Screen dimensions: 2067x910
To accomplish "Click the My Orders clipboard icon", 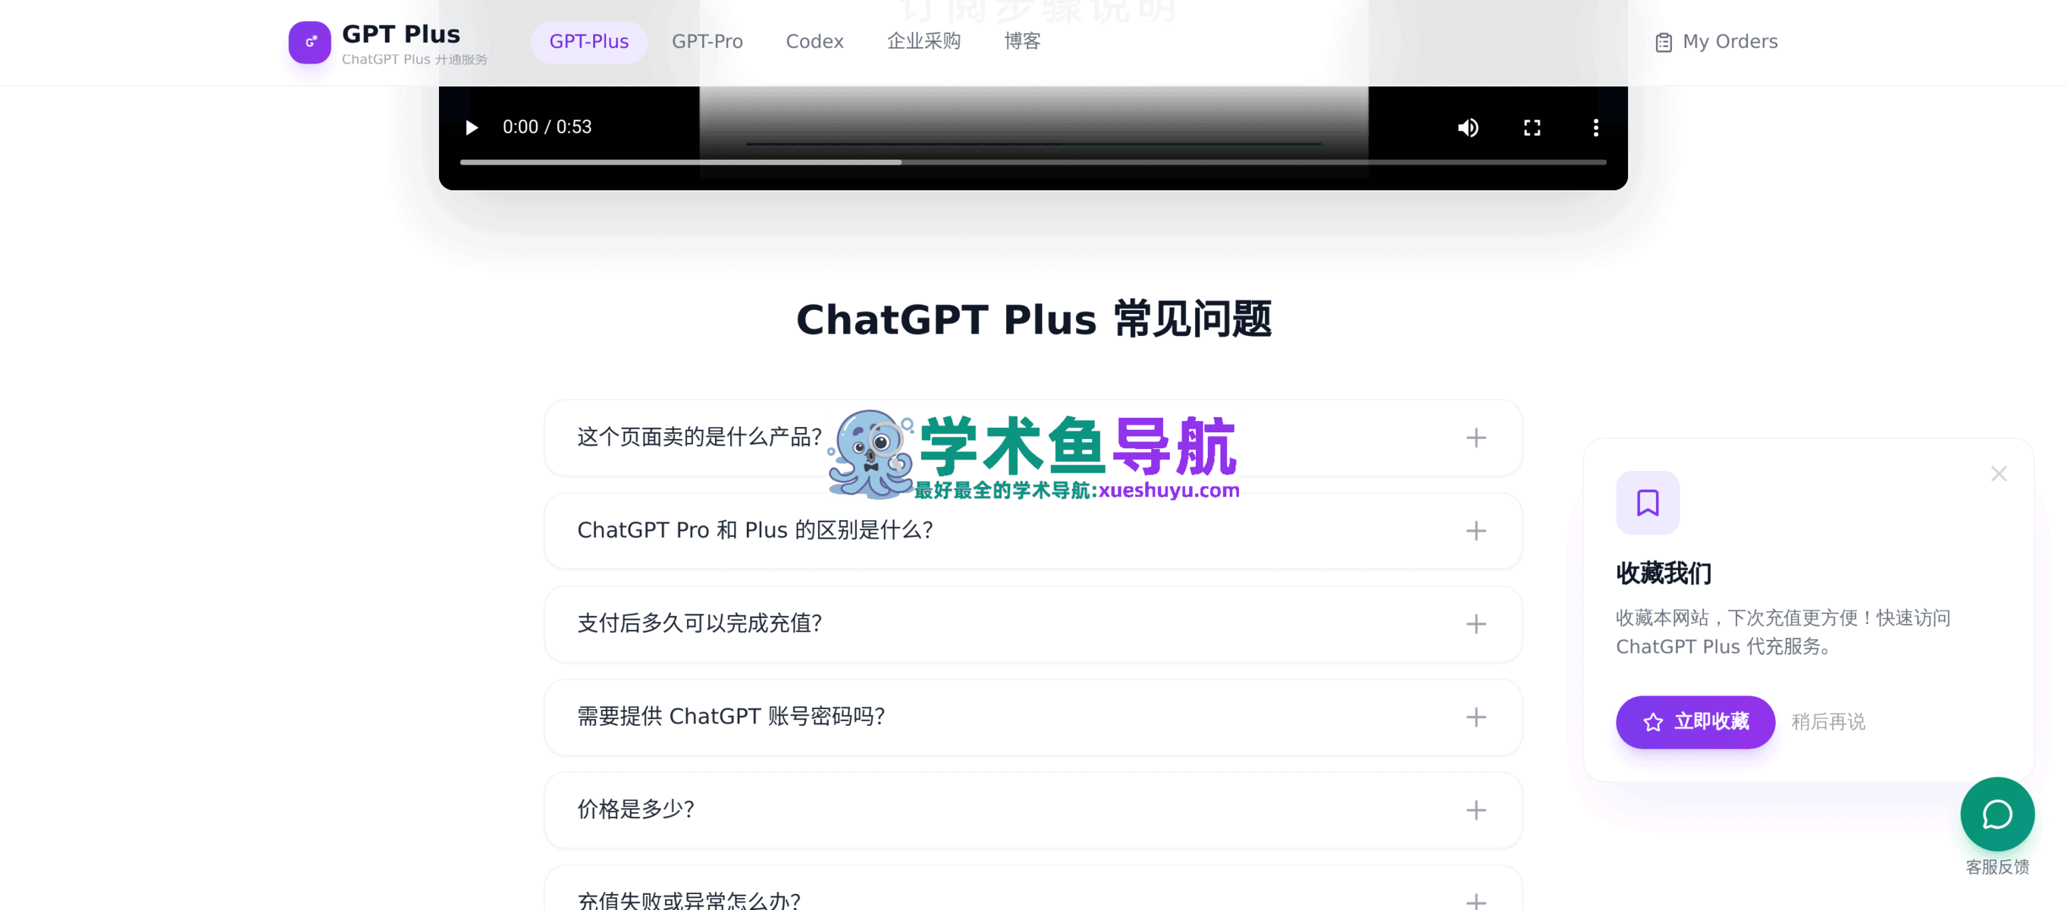I will [x=1664, y=42].
